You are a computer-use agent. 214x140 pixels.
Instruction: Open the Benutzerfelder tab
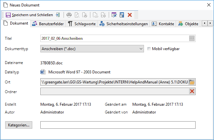pos(48,24)
